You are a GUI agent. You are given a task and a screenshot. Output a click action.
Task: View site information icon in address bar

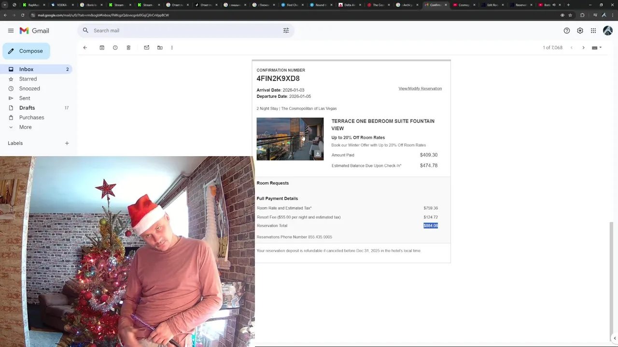[33, 15]
